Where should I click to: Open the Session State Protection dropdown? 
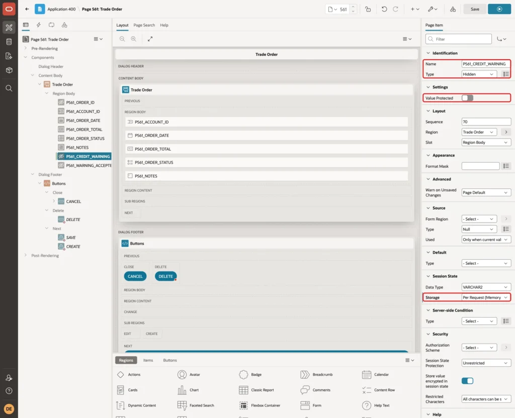[486, 363]
